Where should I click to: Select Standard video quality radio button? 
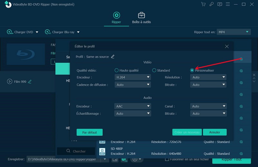tap(154, 70)
